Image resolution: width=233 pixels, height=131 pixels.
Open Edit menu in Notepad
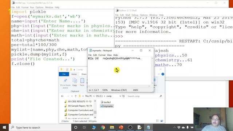tap(95, 55)
